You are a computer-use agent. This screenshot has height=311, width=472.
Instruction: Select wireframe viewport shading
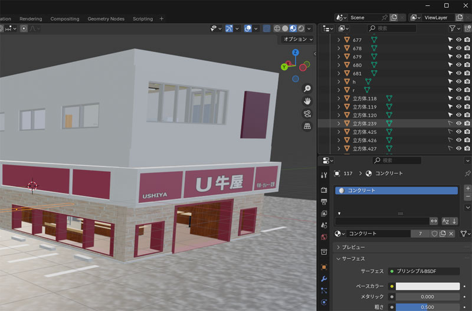click(277, 28)
